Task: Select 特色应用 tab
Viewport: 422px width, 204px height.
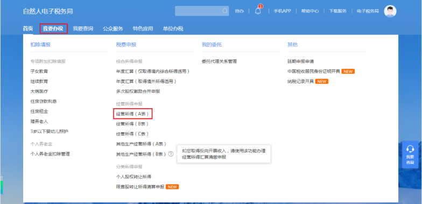Action: [x=143, y=29]
